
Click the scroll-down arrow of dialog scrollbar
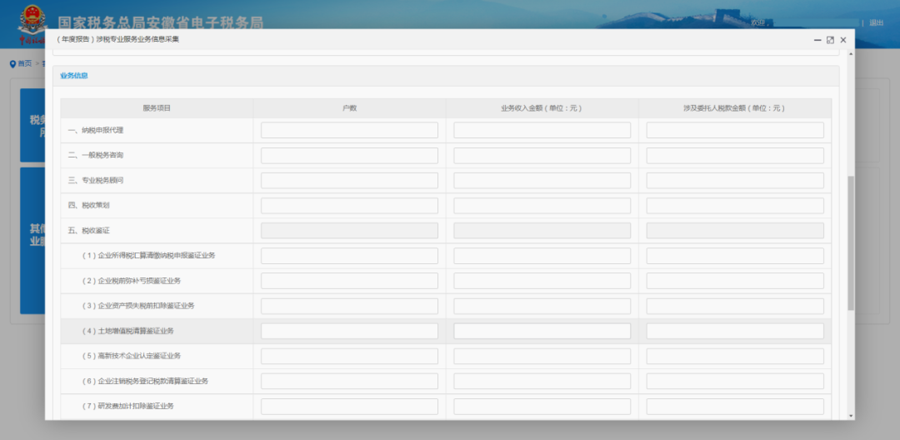[x=850, y=415]
